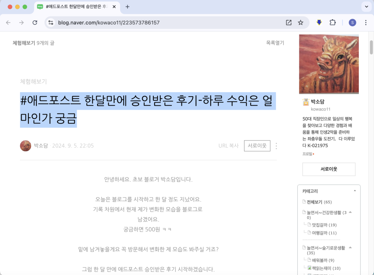The image size is (374, 275).
Task: Click the 박소담 author name in post
Action: (41, 146)
